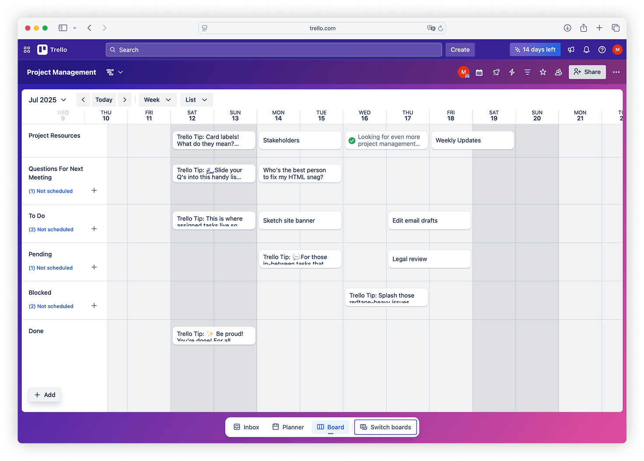This screenshot has height=461, width=644.
Task: Open the Share dialog
Action: point(587,72)
